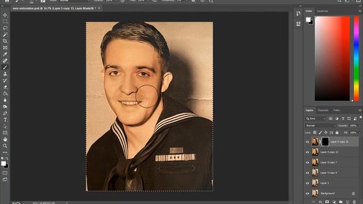
Task: Select the Layers tab
Action: point(309,110)
